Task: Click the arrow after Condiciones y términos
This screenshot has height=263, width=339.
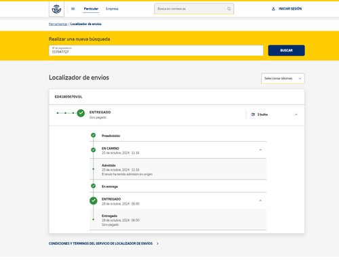Action: (157, 243)
